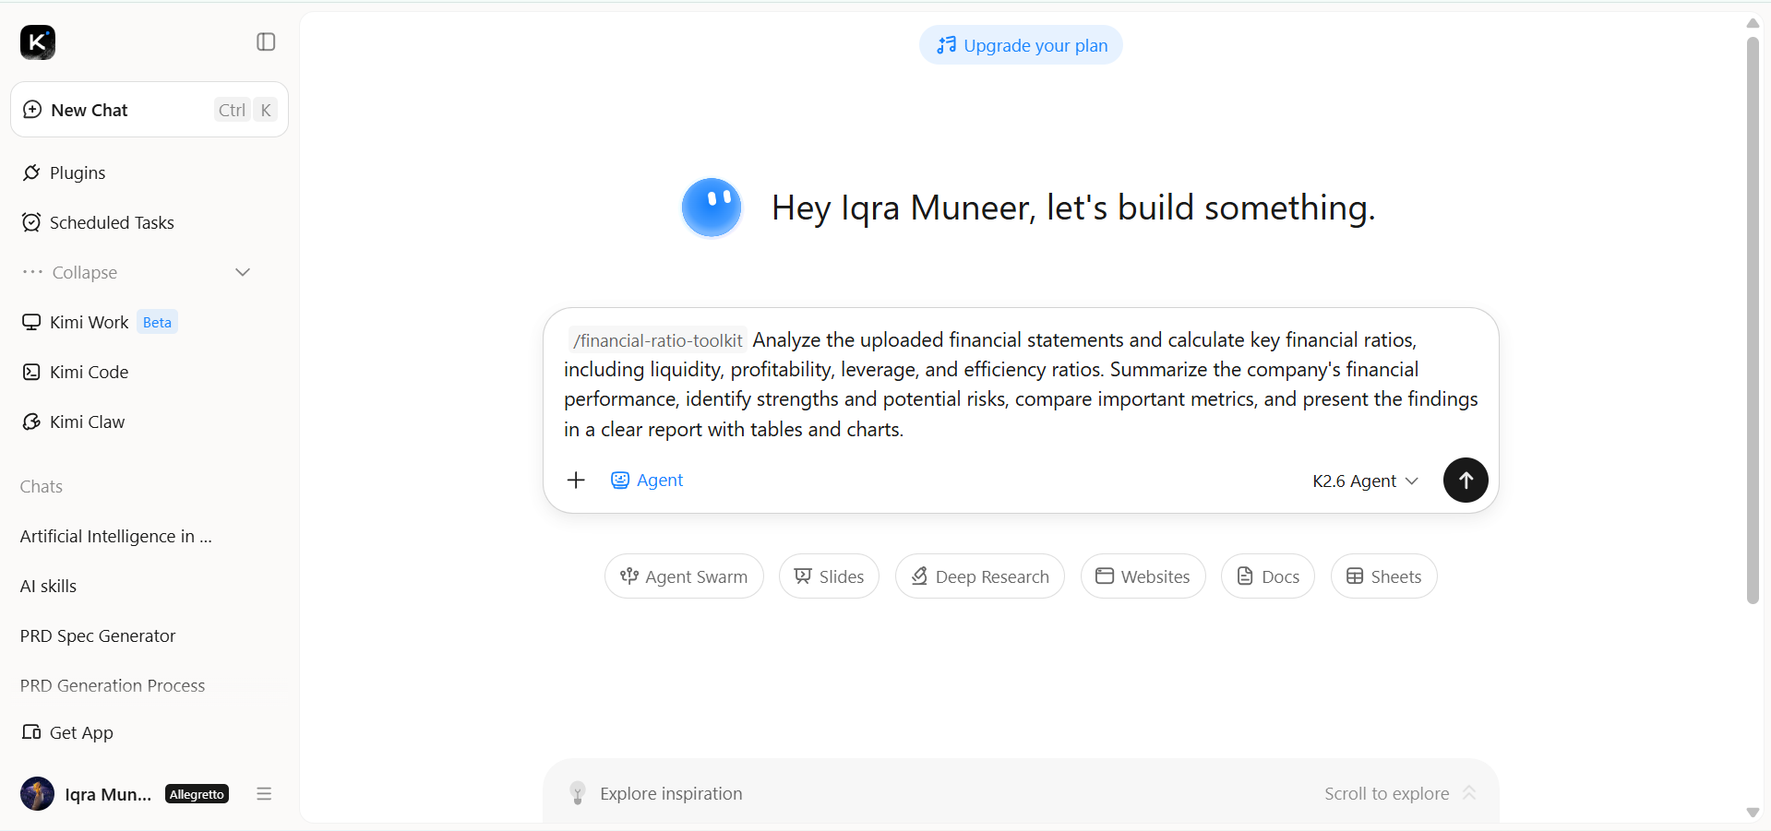
Task: Open the K2.6 Agent model dropdown
Action: coord(1365,481)
